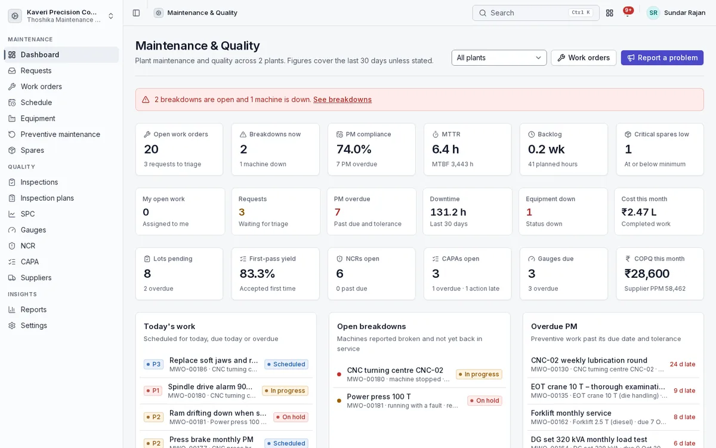Click the CAPAs open card
Screen dimensions: 716x448
pos(467,274)
